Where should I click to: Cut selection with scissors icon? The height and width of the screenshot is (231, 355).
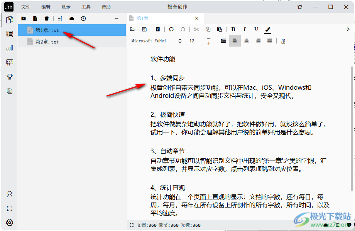(x=196, y=29)
